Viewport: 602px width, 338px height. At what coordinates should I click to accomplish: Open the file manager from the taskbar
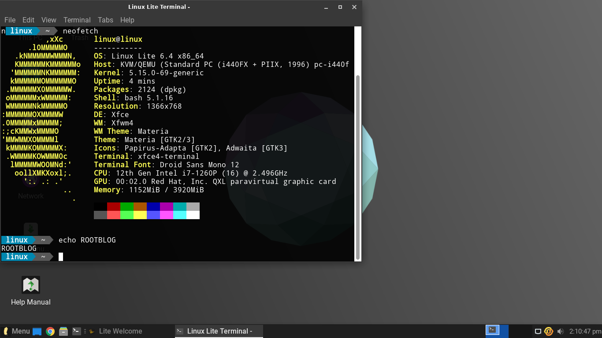coord(63,331)
